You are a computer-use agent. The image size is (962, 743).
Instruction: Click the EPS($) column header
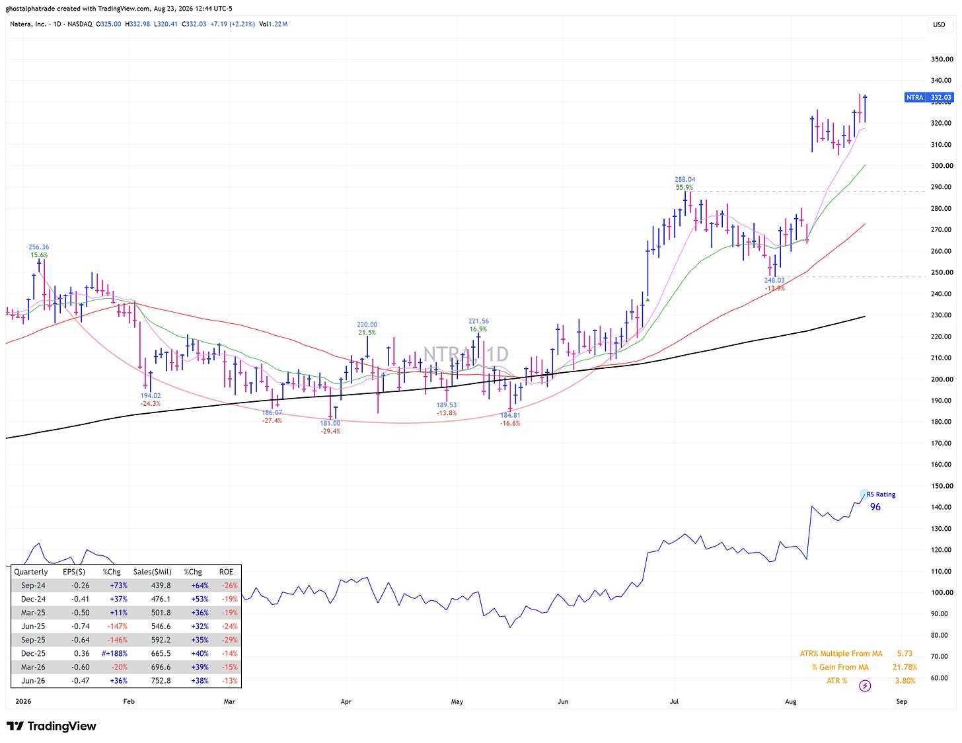coord(74,572)
